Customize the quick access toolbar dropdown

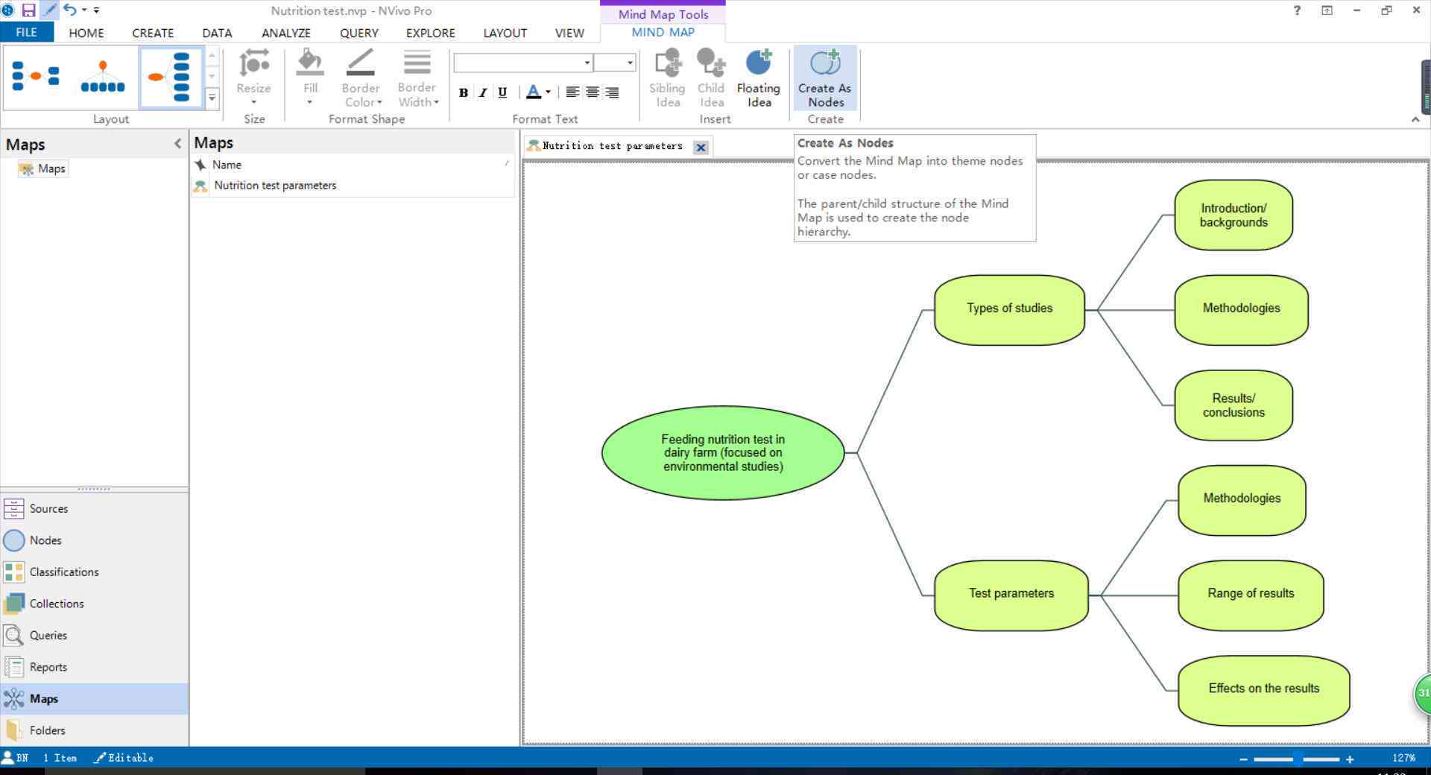tap(96, 10)
